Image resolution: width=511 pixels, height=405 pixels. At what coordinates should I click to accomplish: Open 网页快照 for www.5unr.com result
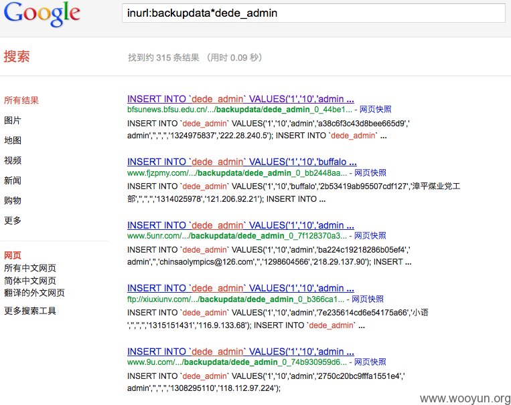click(x=370, y=236)
